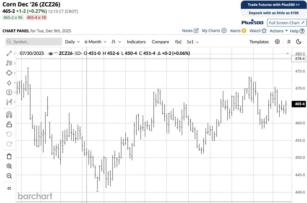Click into the Symbol search field
This screenshot has width=307, height=203.
(x=34, y=42)
